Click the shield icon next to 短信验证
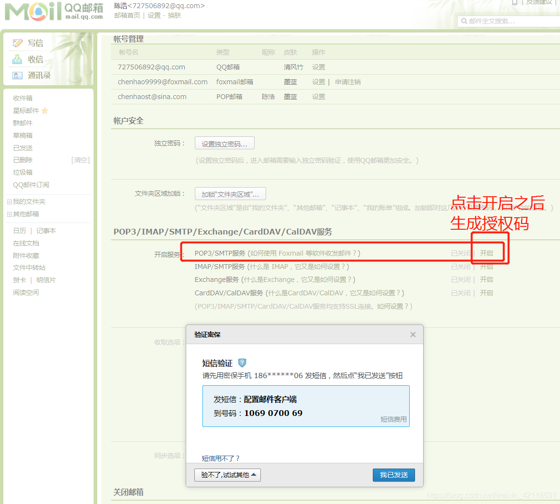Screen dimensions: 560x504 tap(242, 363)
